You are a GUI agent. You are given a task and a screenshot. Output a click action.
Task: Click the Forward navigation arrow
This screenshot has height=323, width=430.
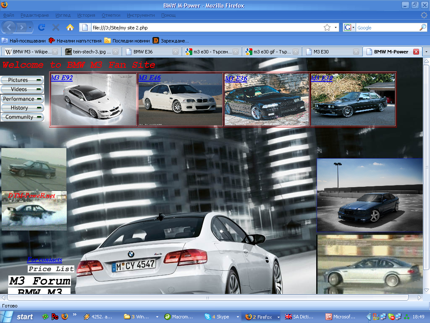pyautogui.click(x=21, y=27)
